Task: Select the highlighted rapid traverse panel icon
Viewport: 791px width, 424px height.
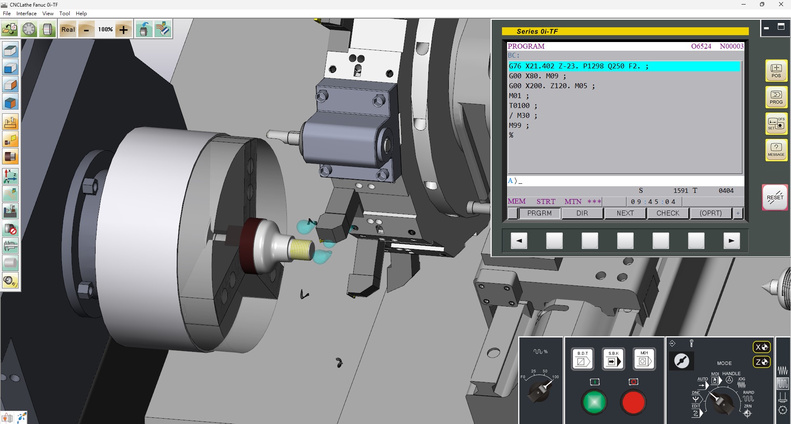Action: point(782,384)
